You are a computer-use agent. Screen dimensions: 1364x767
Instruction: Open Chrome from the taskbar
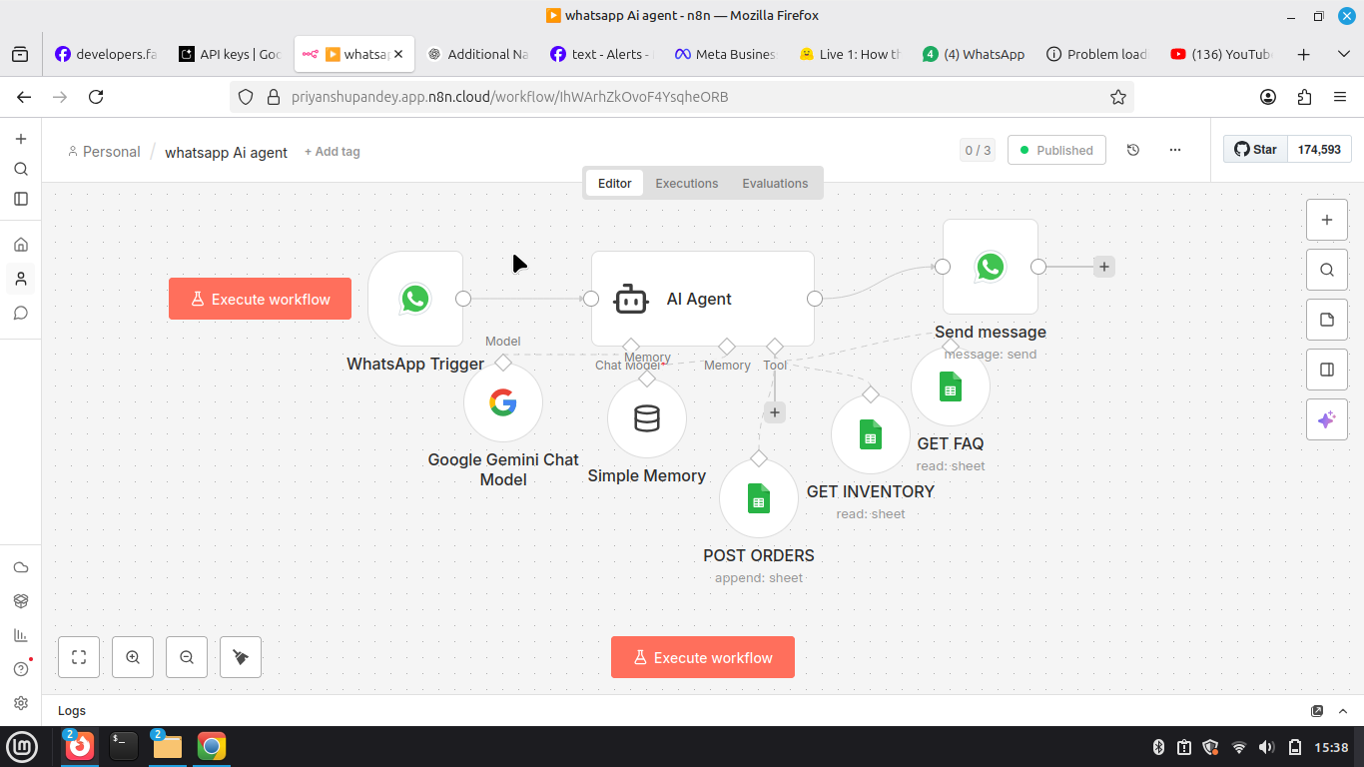212,746
